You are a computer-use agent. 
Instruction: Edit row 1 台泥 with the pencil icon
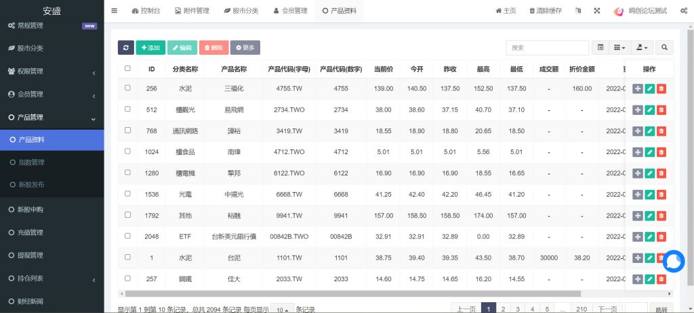coord(649,258)
